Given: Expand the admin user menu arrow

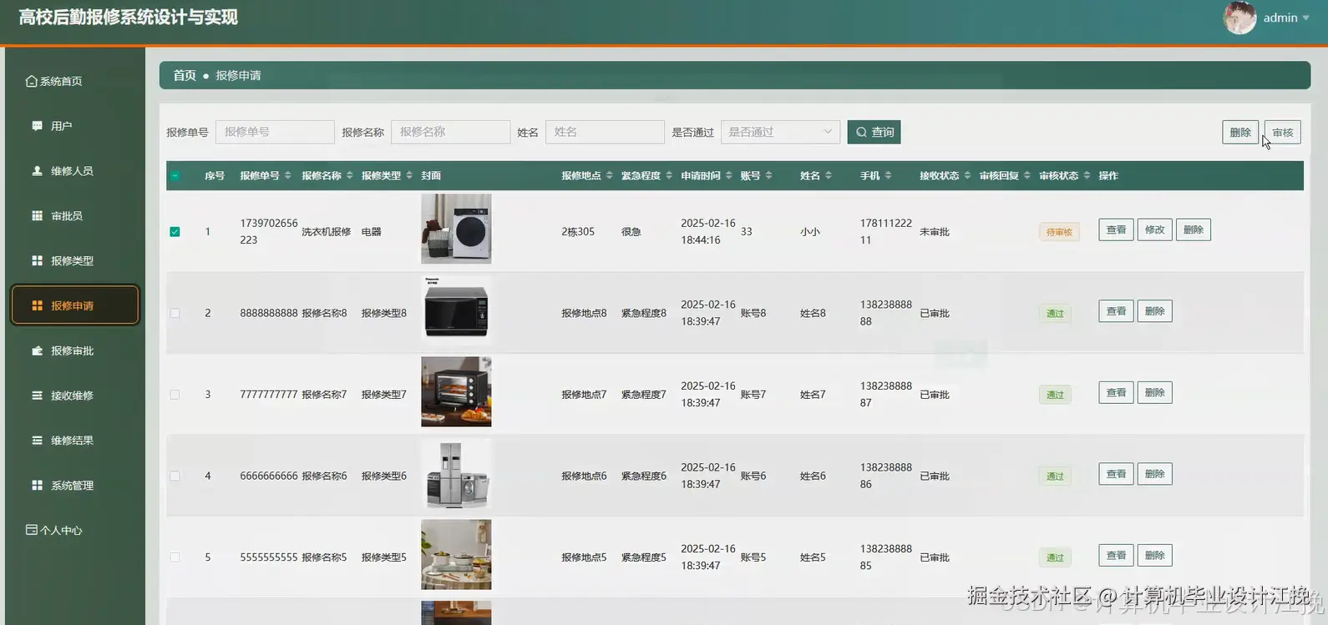Looking at the screenshot, I should (1306, 18).
